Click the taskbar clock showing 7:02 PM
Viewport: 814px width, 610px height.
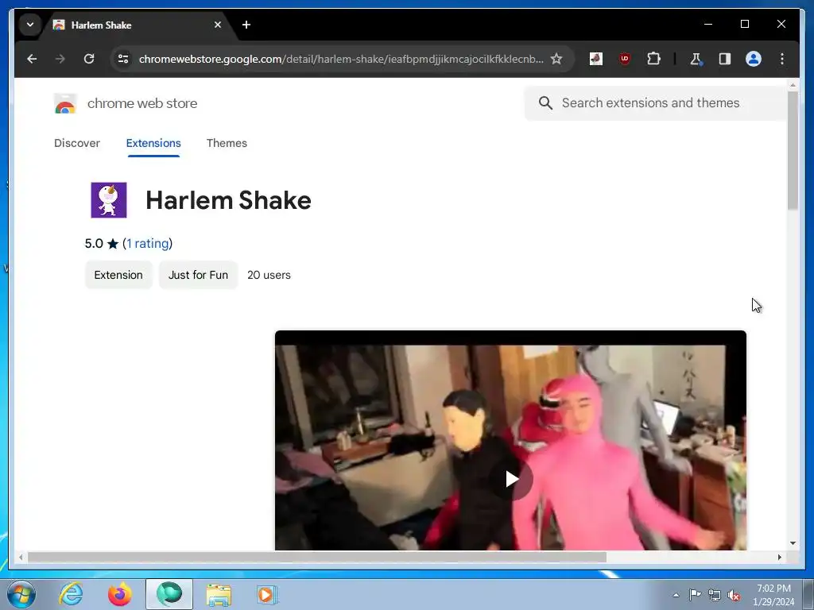click(x=773, y=595)
